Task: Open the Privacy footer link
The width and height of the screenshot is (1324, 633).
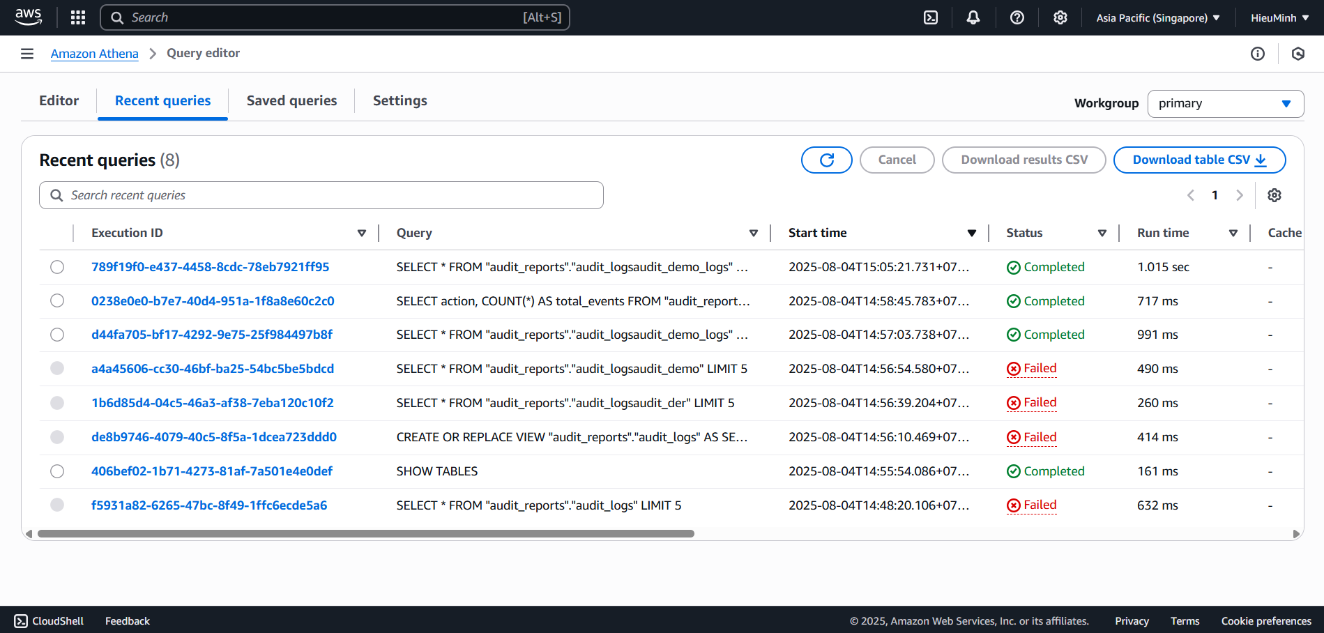Action: 1132,621
